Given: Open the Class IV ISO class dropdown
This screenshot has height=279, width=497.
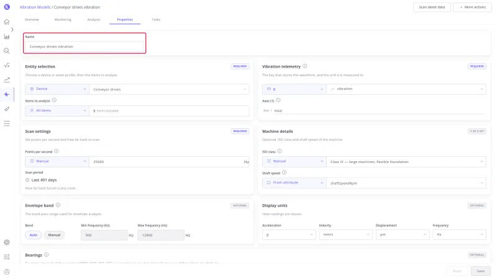Looking at the screenshot, I should pyautogui.click(x=406, y=162).
